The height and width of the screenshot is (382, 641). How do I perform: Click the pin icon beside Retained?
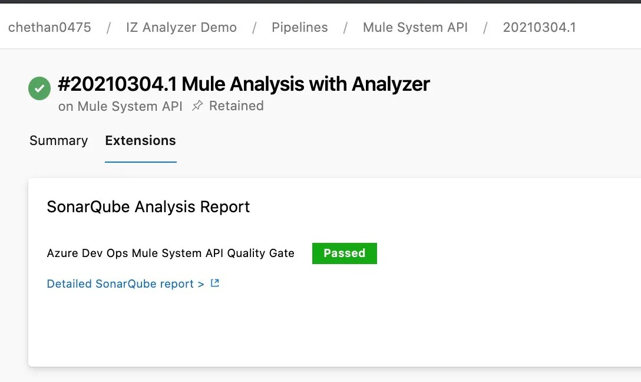(197, 106)
